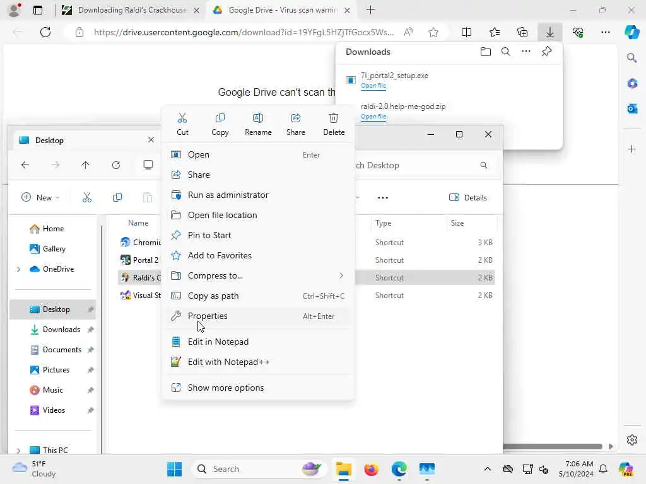The width and height of the screenshot is (646, 484).
Task: Open Explorer See more ellipsis
Action: coord(383,197)
